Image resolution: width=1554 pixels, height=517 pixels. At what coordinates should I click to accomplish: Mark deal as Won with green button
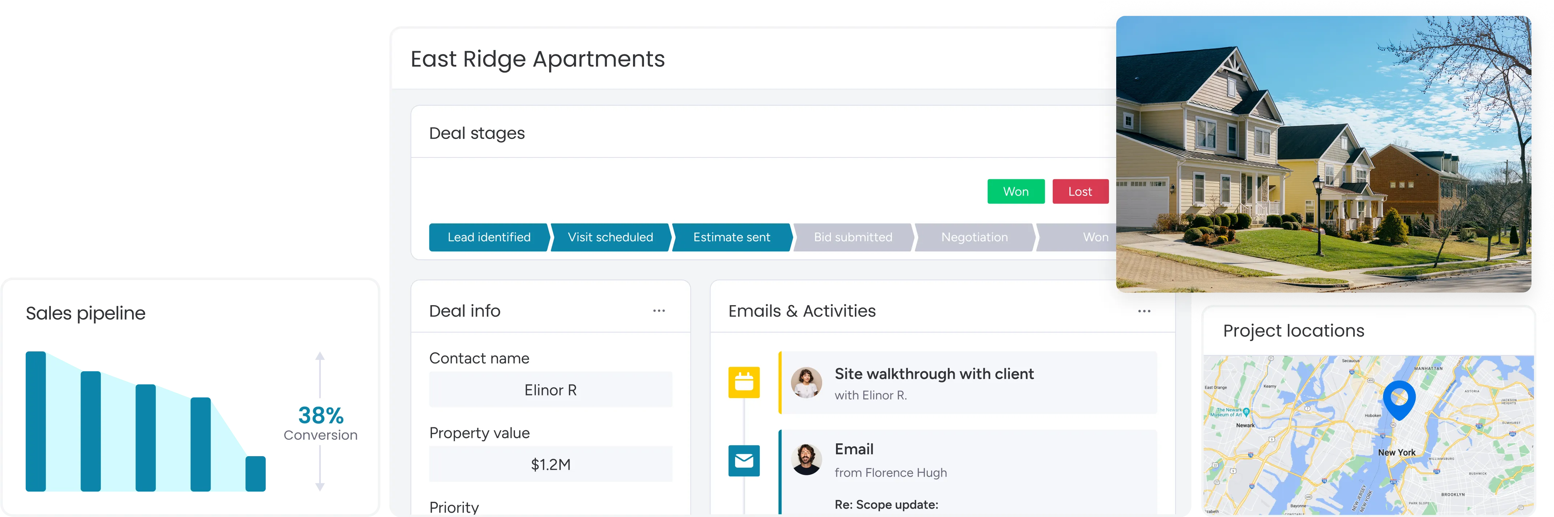coord(1016,191)
